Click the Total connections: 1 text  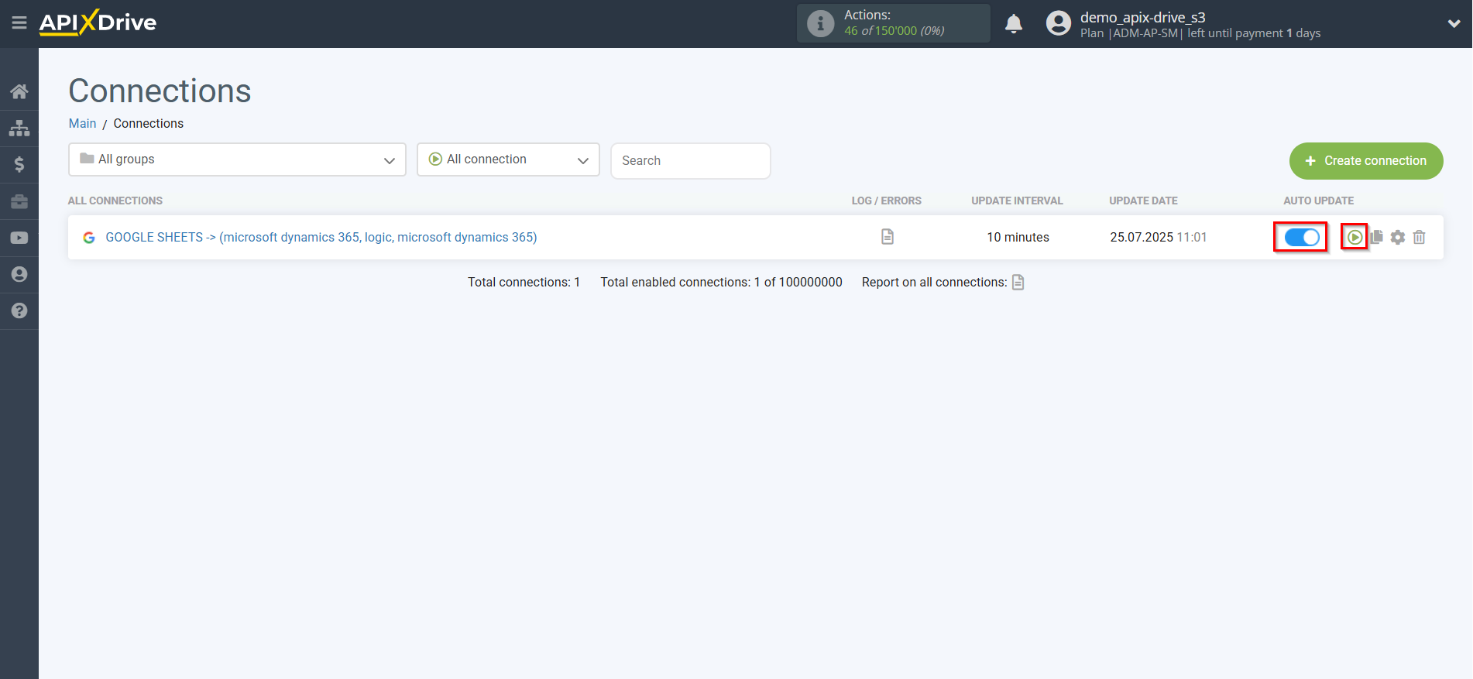point(524,282)
